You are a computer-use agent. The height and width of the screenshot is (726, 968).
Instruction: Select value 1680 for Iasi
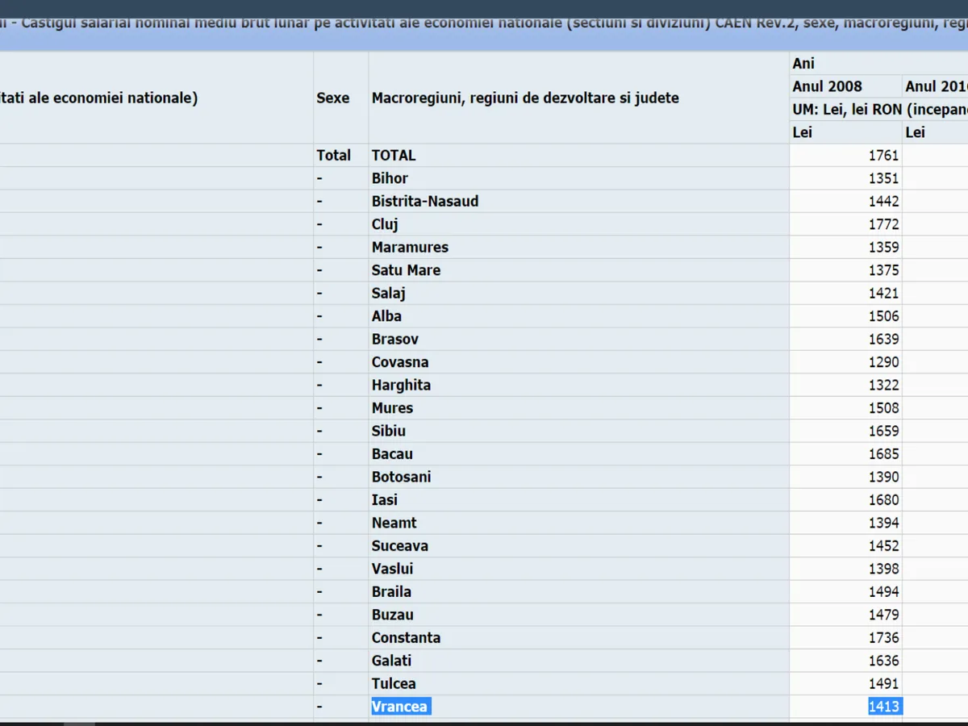click(x=883, y=499)
